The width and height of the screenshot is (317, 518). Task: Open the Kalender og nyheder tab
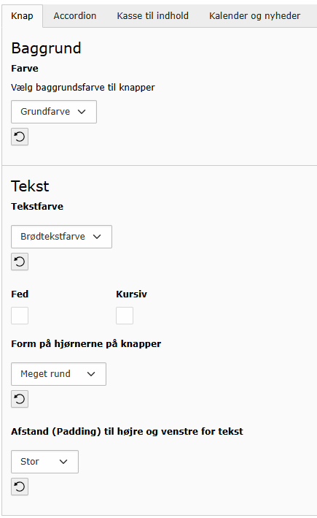(x=255, y=16)
